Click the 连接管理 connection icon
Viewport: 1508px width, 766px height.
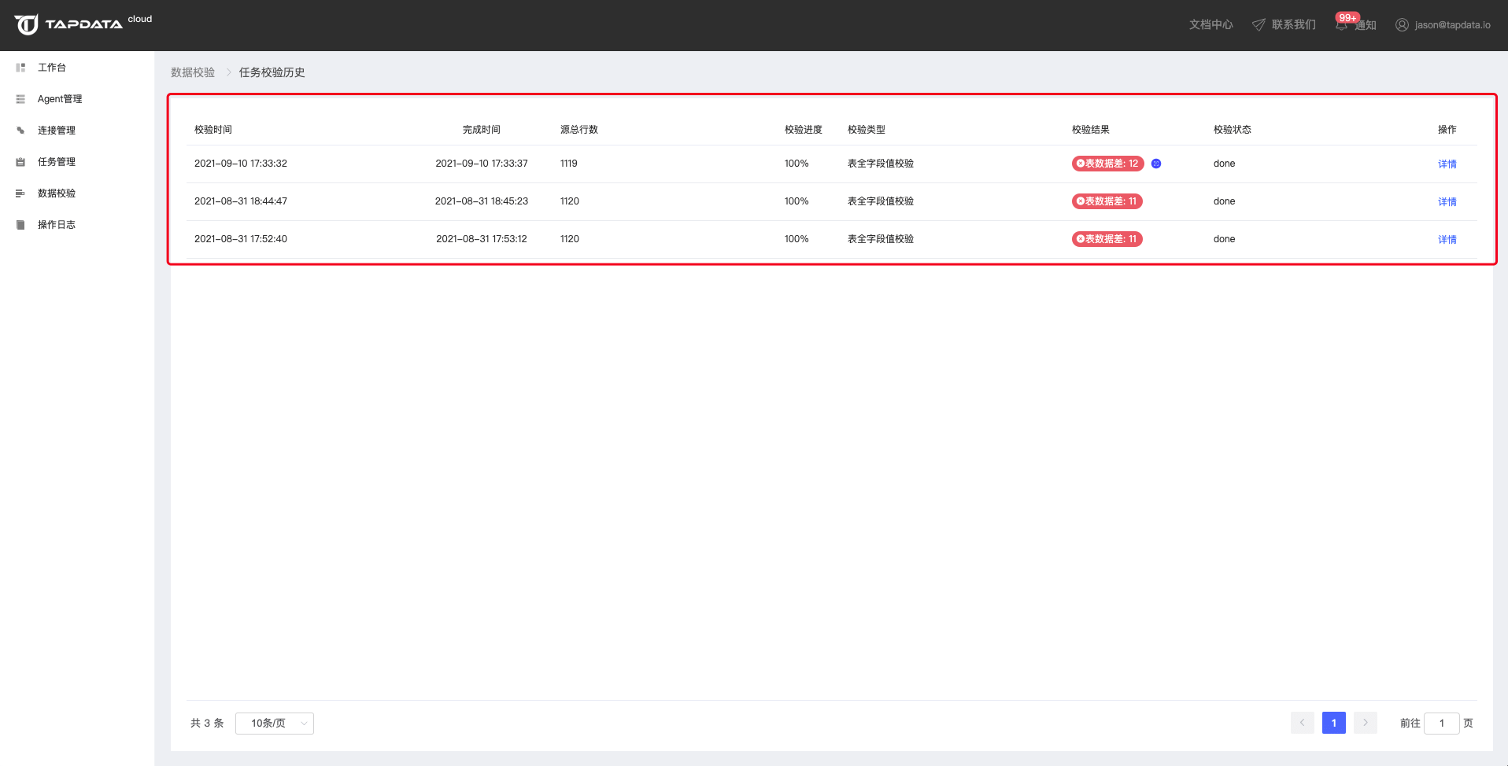pos(20,131)
